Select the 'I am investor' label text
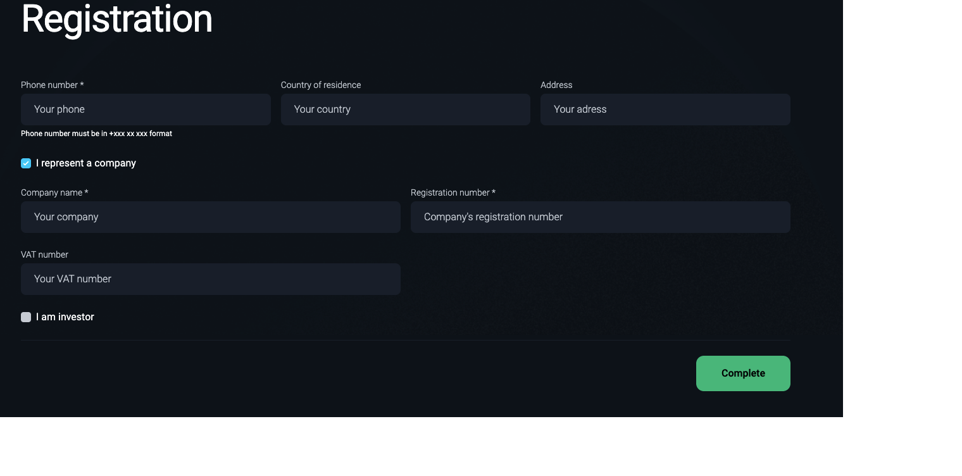Image resolution: width=962 pixels, height=476 pixels. 65,317
